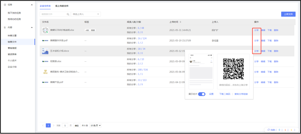Open 我下发的任务 in sidebar
301x134 pixels.
coord(14,13)
